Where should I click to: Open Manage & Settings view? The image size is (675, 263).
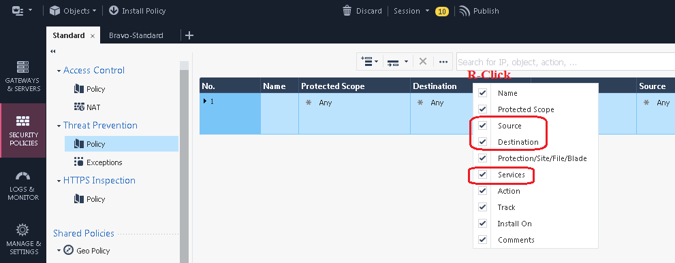click(x=22, y=239)
